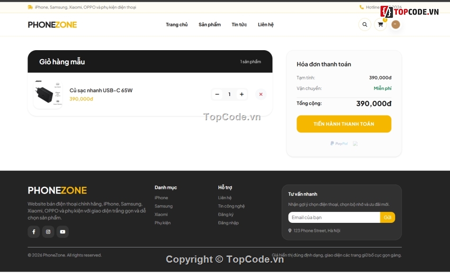Select the Hóa đơn thanh toán heading
This screenshot has height=273, width=450.
pyautogui.click(x=324, y=64)
